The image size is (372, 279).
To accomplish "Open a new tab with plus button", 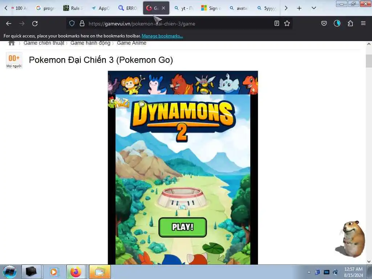I will point(299,8).
